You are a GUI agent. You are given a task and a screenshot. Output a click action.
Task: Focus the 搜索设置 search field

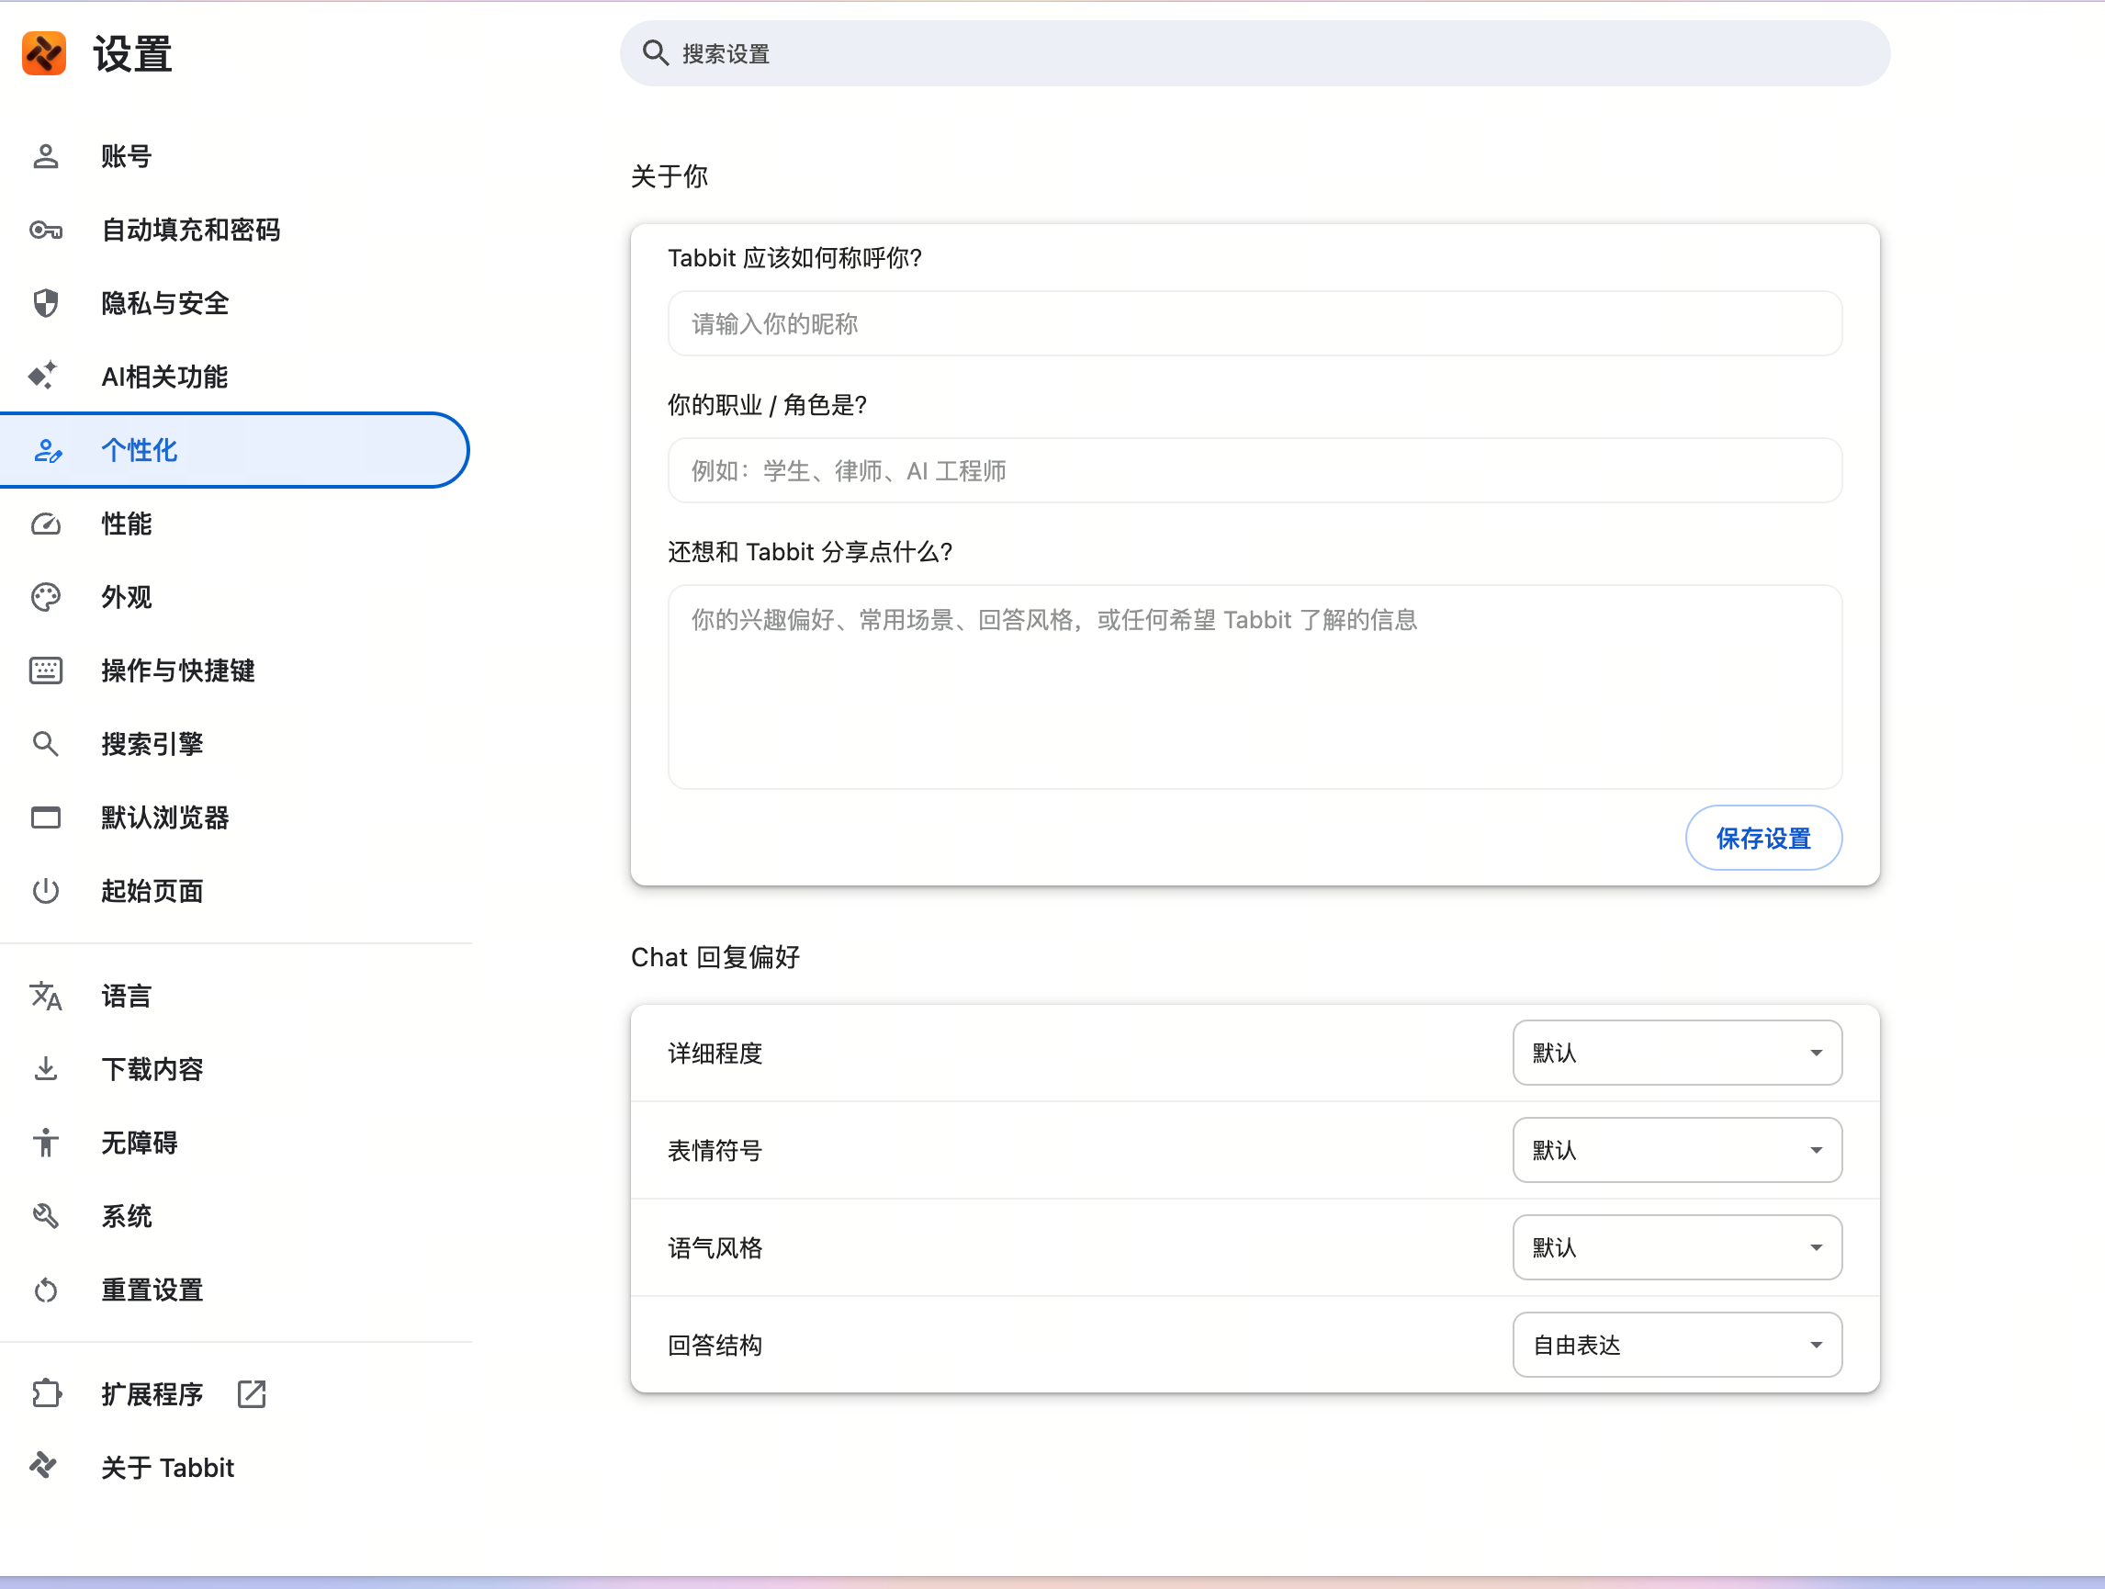coord(1255,53)
